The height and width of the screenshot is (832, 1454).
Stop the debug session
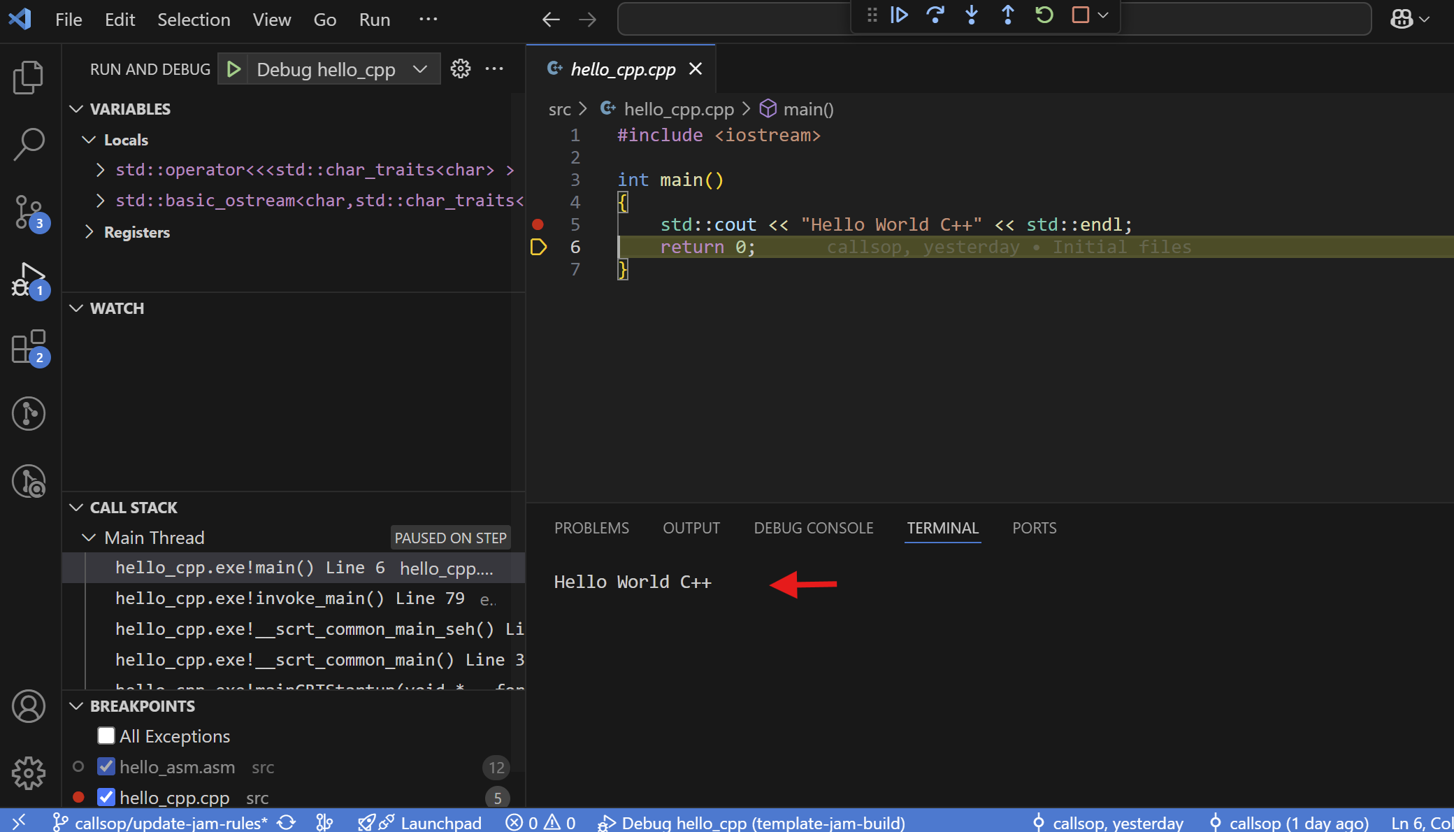point(1081,15)
